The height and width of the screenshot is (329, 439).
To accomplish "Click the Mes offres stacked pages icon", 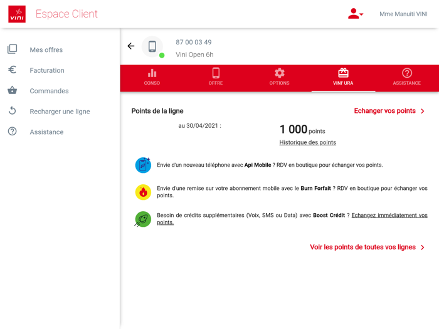I will coord(13,50).
